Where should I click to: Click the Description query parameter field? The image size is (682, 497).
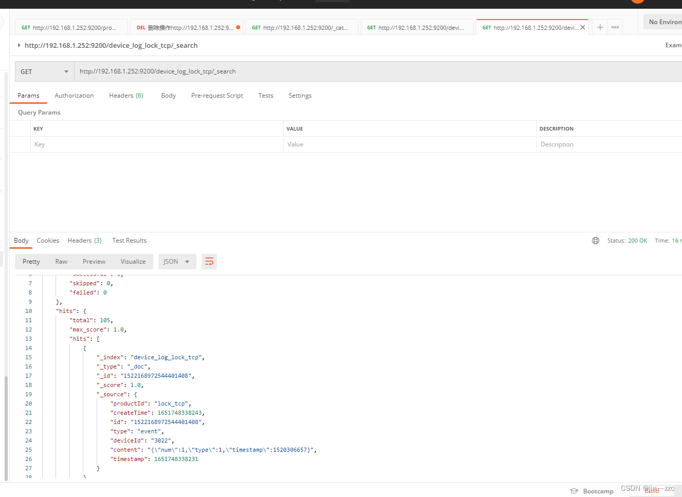pyautogui.click(x=609, y=144)
